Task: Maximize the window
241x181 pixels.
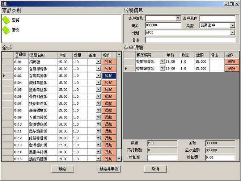Action: click(231, 4)
